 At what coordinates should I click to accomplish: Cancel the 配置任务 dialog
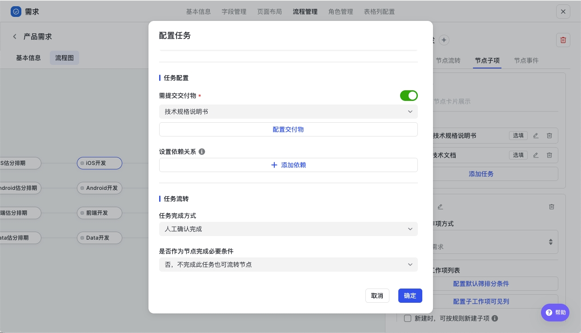click(377, 296)
